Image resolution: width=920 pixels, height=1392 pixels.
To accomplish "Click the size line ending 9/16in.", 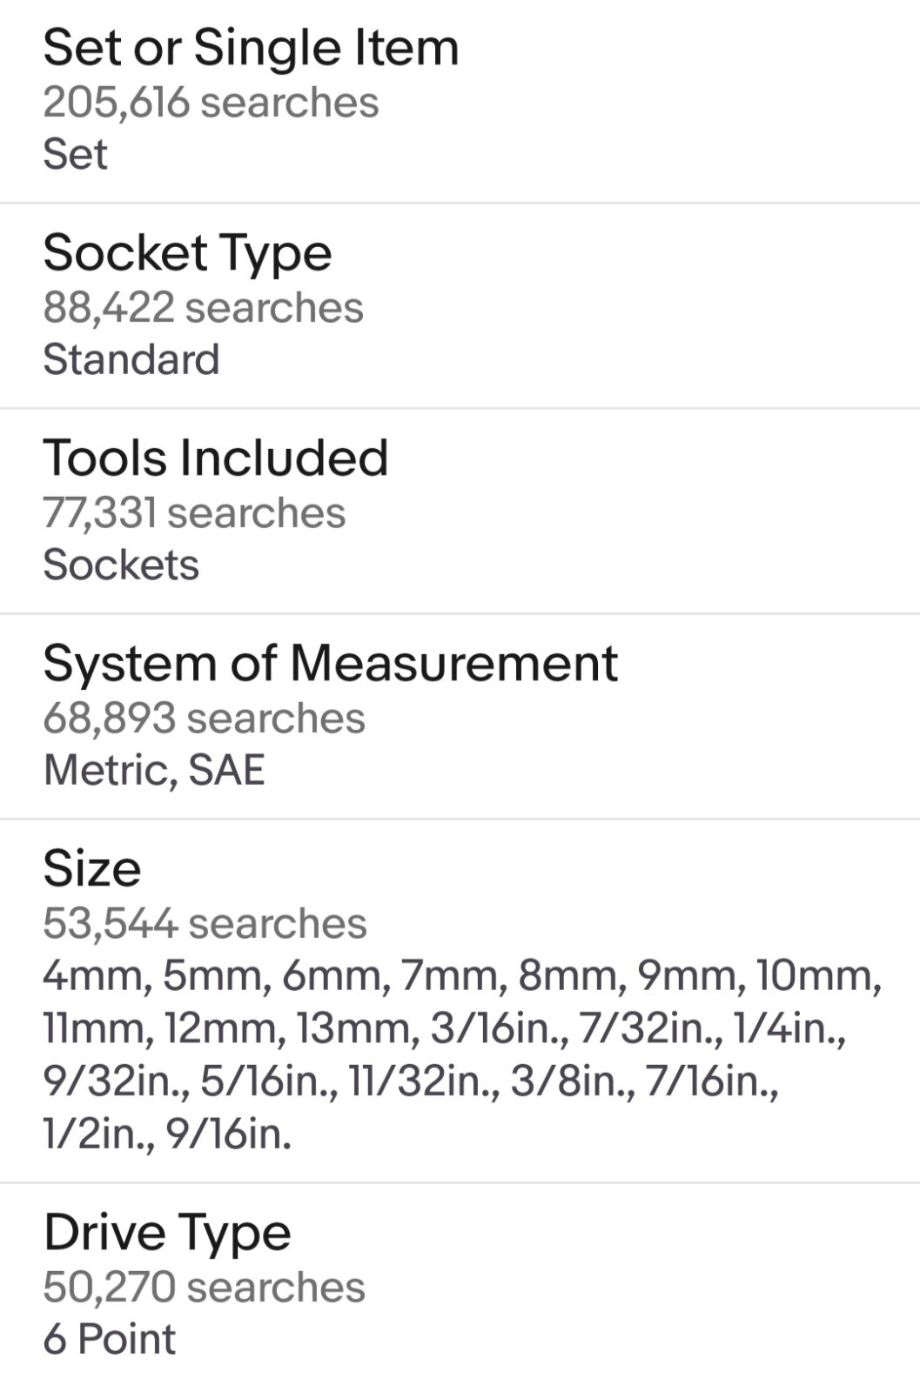I will coord(167,1134).
